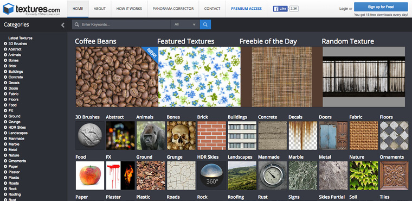Open the Manmade gauge thumbnail
Viewport: 412px width, 201px height.
click(273, 175)
